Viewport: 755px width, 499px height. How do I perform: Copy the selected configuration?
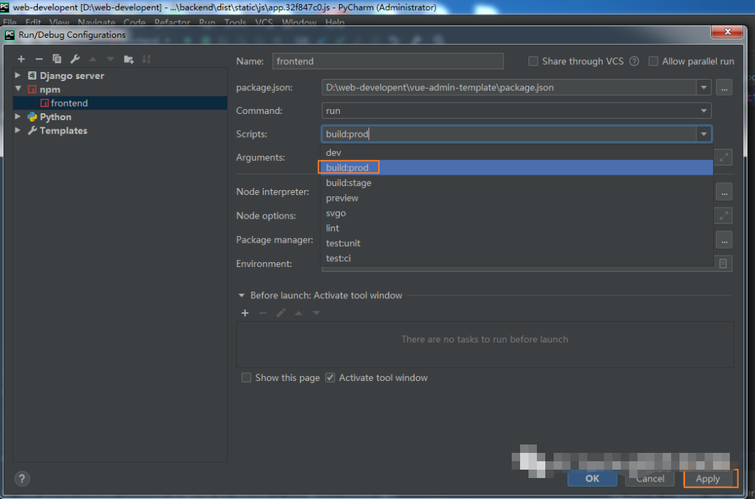[57, 59]
